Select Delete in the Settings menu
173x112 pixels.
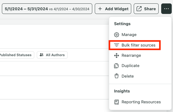pyautogui.click(x=140, y=76)
